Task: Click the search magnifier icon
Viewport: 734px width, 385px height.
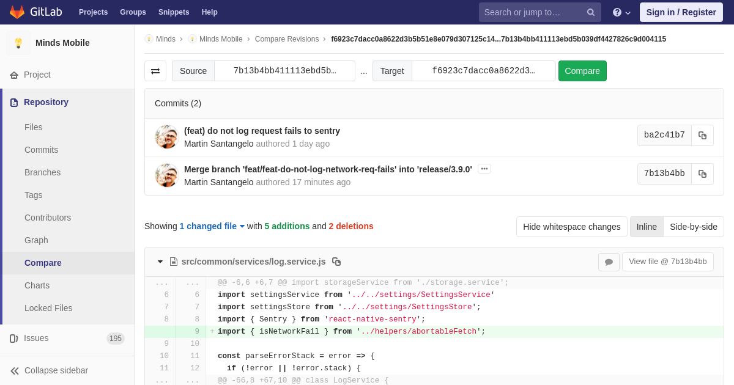Action: [x=591, y=12]
